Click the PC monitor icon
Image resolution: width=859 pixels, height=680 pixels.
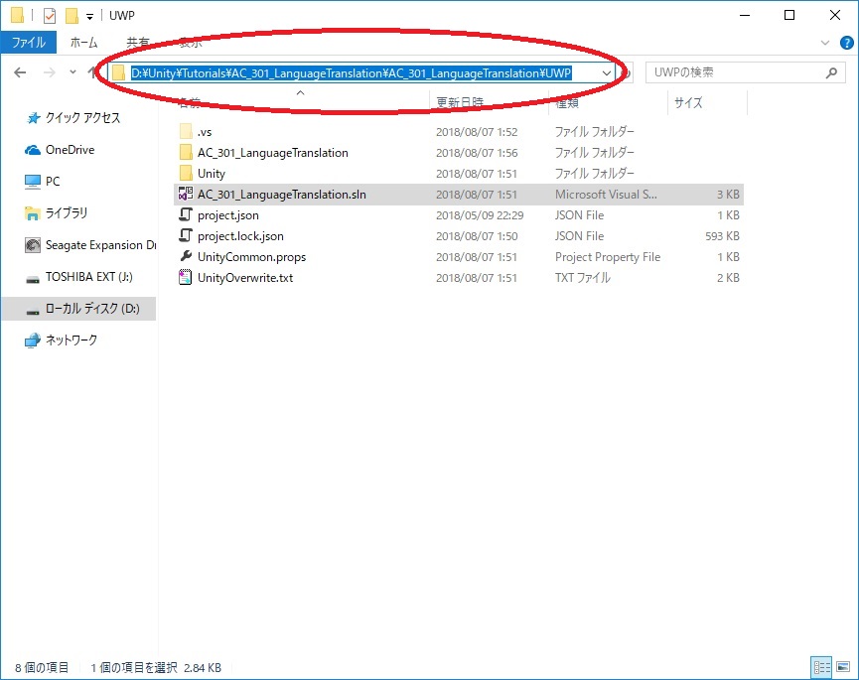(33, 182)
